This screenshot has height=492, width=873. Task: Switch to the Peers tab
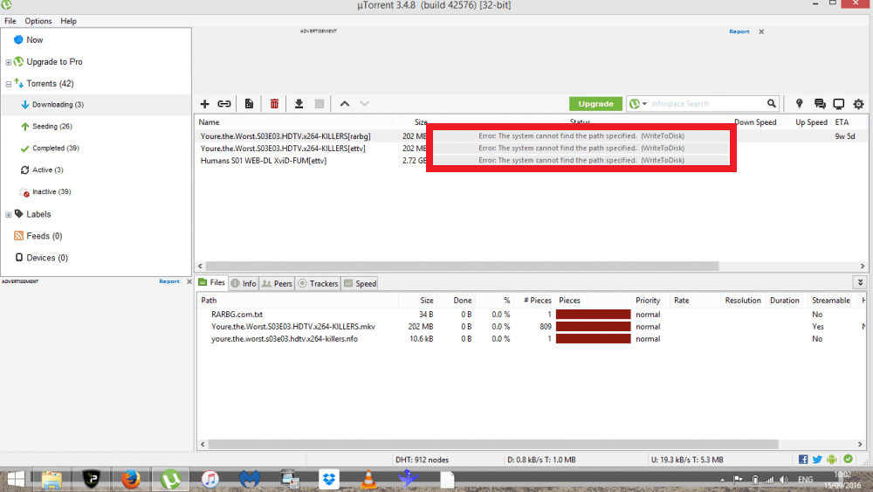(277, 283)
